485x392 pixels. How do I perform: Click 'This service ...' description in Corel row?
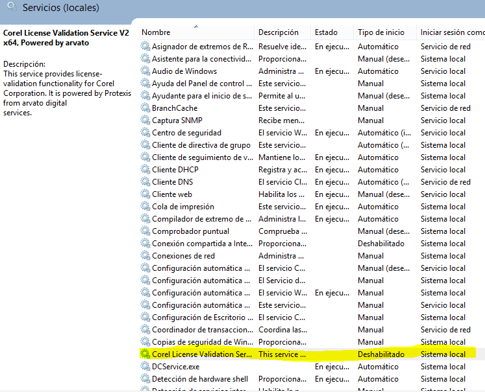click(282, 354)
